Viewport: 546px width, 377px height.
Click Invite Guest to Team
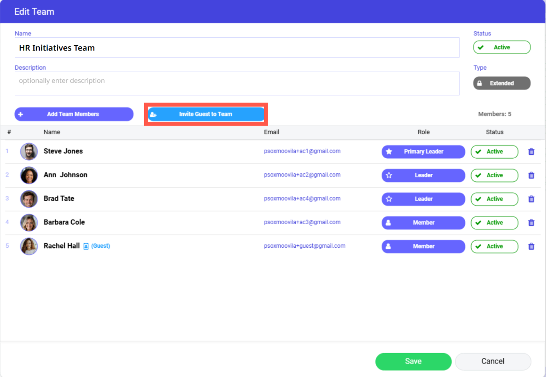[x=206, y=114]
